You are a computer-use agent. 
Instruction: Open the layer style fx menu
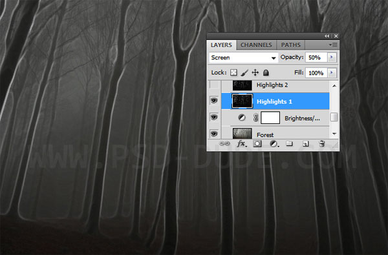coord(241,143)
